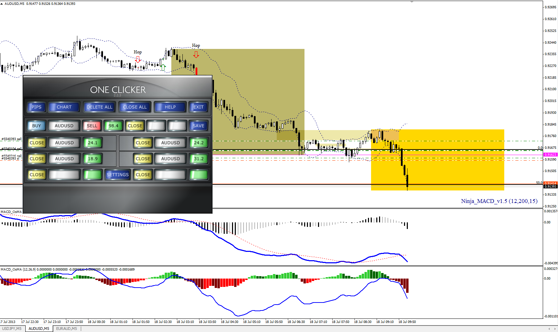Switch to the USDJPY,M5 chart tab
558x332 pixels.
click(x=12, y=329)
